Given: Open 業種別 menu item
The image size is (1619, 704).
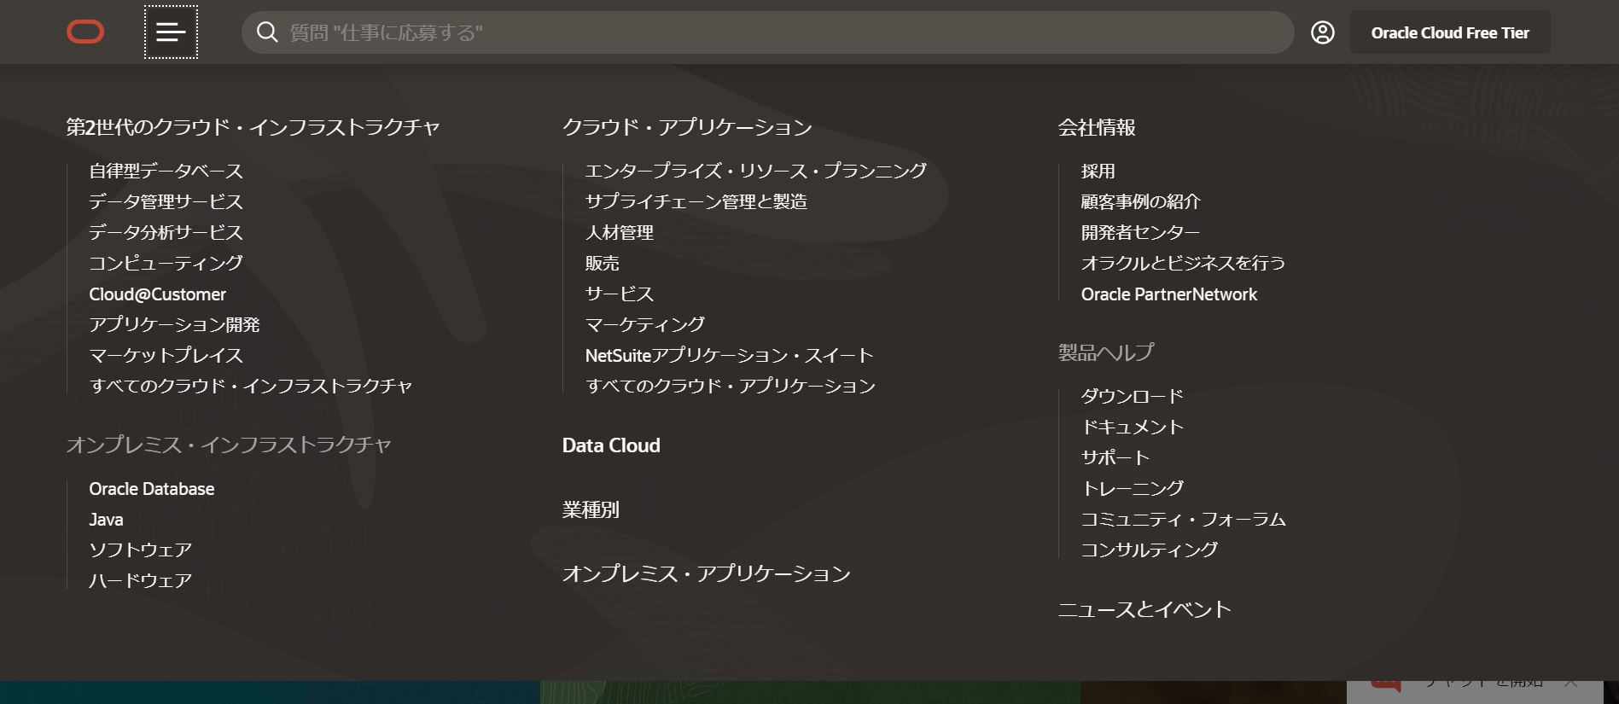Looking at the screenshot, I should (591, 509).
